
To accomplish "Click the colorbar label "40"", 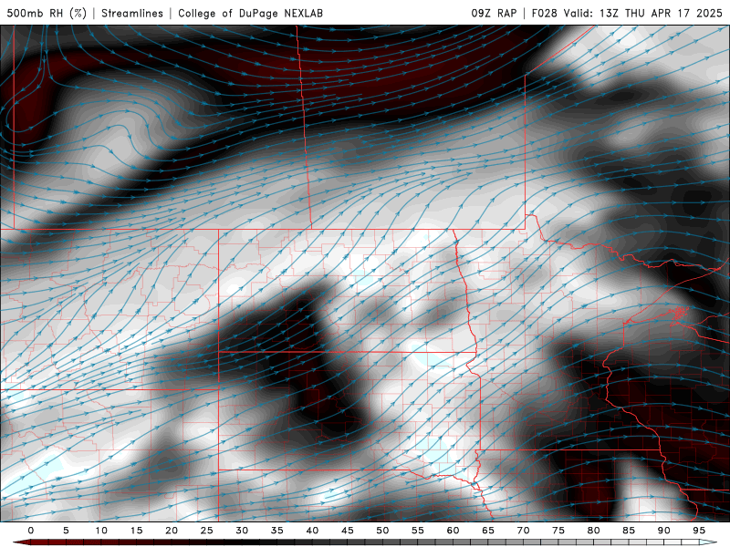I will click(x=312, y=531).
